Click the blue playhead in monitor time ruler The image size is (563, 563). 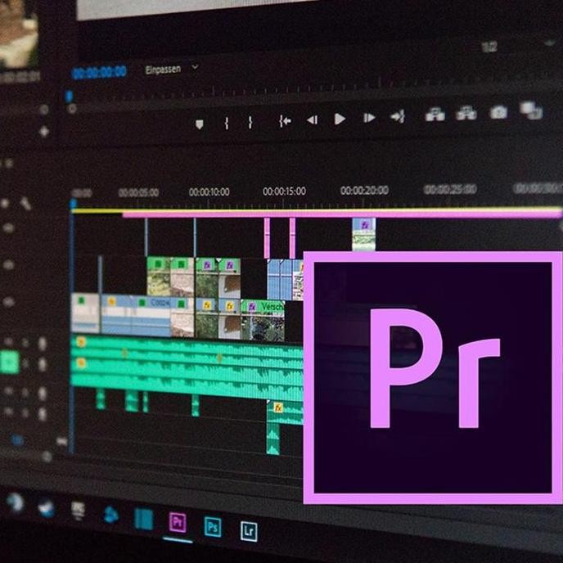pos(69,96)
